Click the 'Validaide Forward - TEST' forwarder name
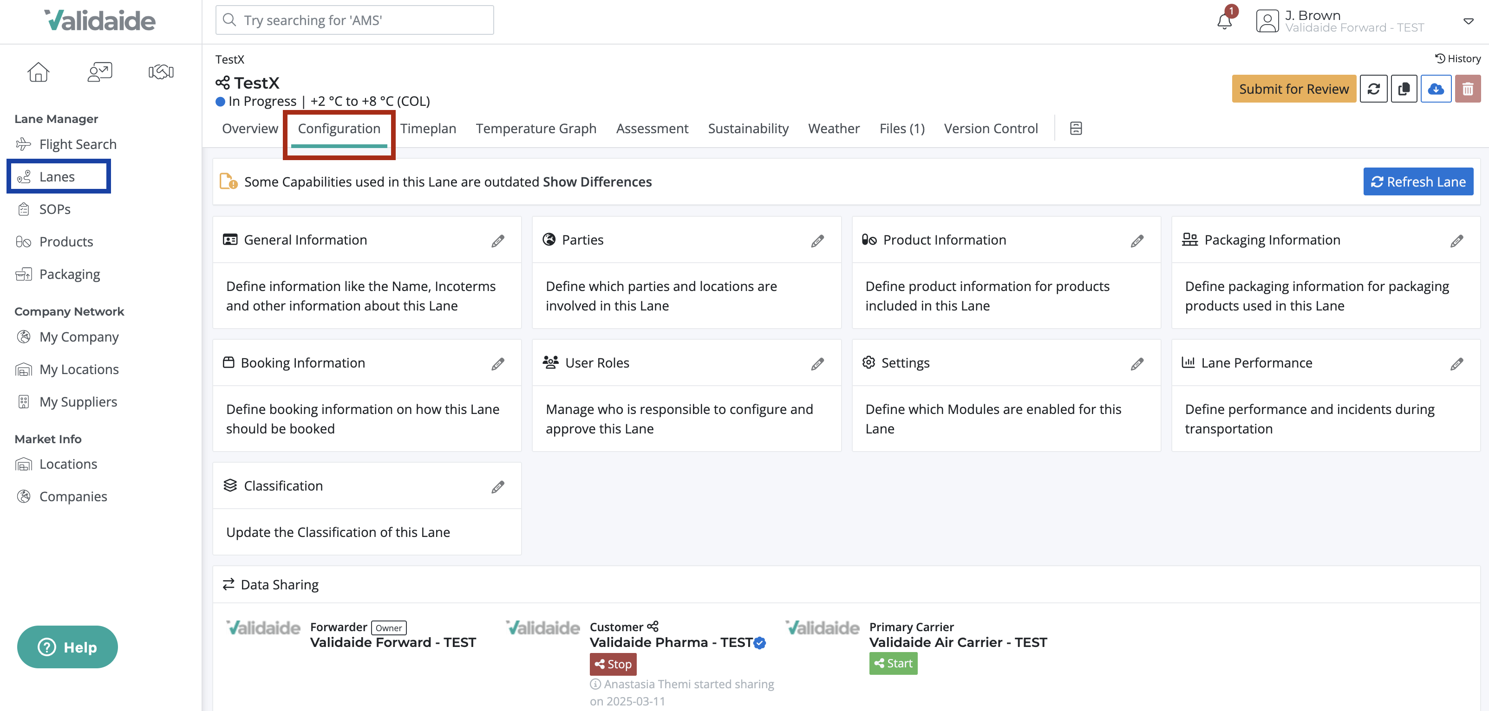1489x711 pixels. pyautogui.click(x=393, y=643)
